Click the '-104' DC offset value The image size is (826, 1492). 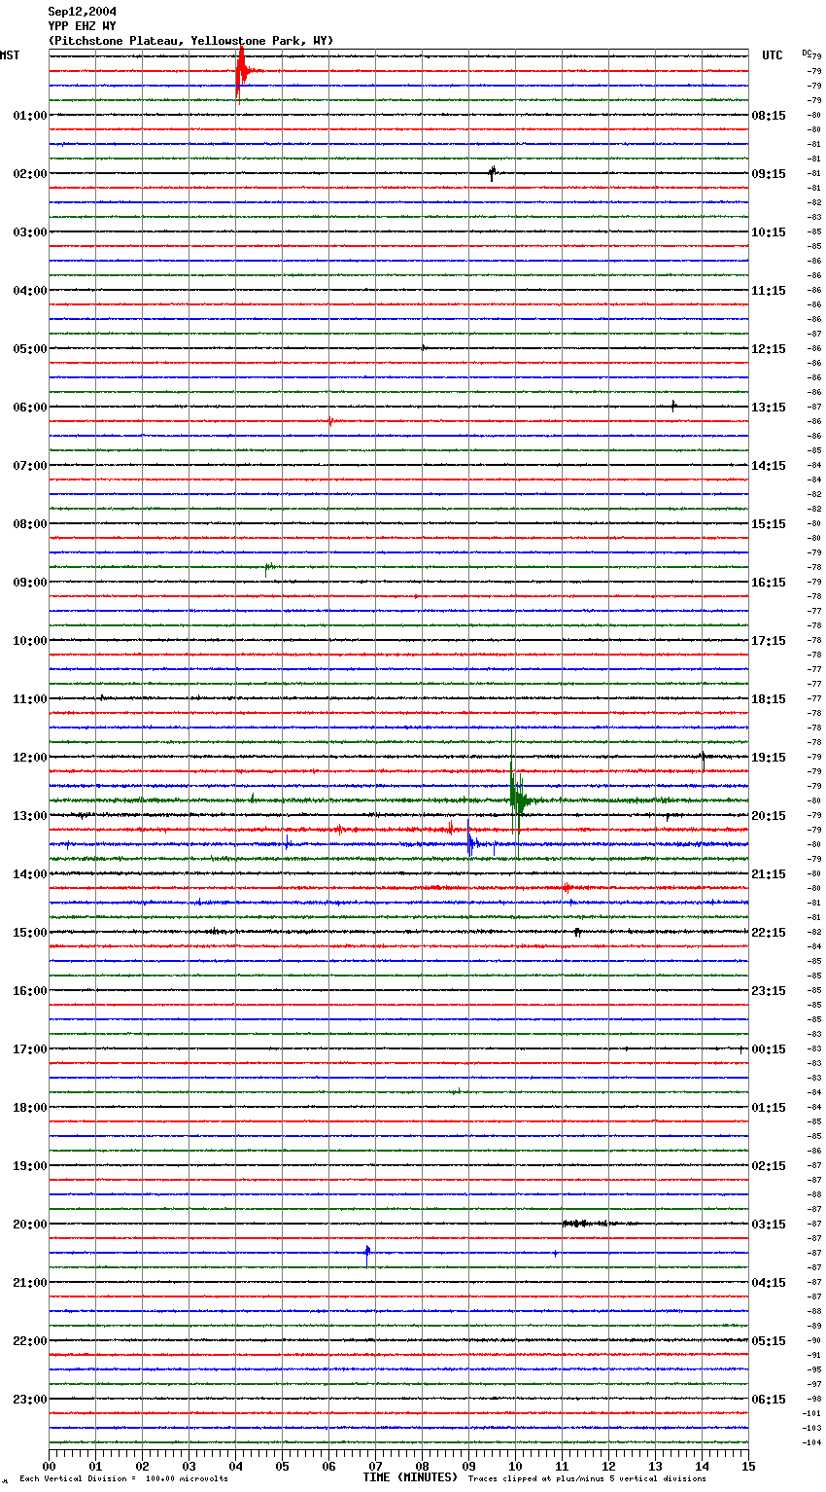pos(811,1442)
